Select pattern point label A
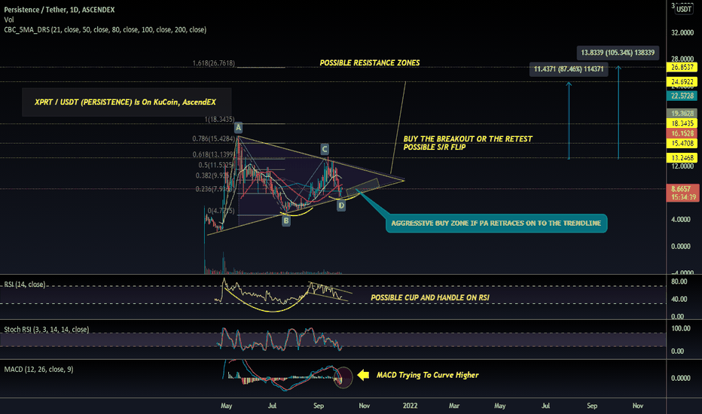 238,127
